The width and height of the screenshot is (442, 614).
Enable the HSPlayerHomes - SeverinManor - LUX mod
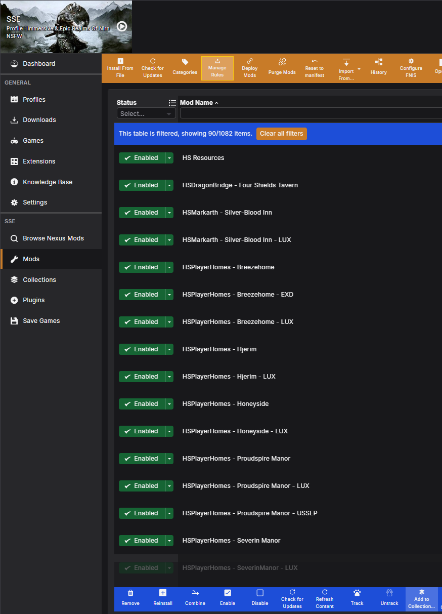point(142,567)
